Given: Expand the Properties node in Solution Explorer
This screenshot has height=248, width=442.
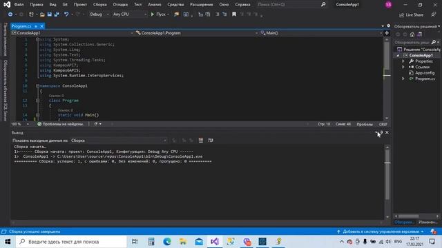Looking at the screenshot, I should [x=403, y=61].
